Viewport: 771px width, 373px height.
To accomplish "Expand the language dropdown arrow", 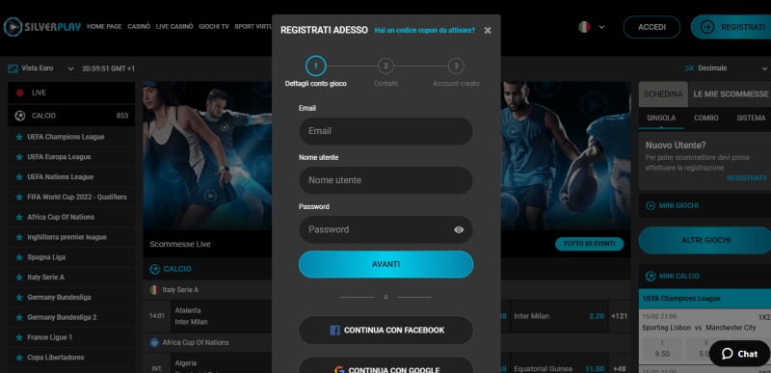I will pyautogui.click(x=601, y=28).
